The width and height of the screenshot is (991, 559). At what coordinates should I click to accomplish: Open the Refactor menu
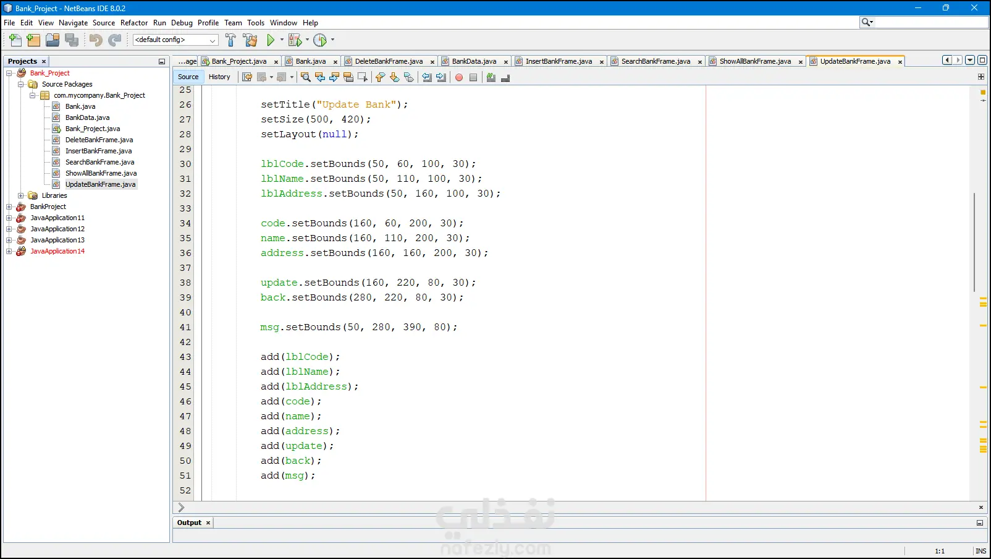134,23
